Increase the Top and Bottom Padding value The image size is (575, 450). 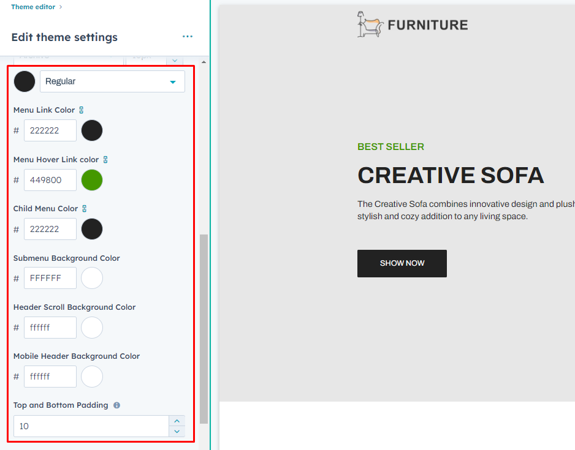[x=177, y=421]
